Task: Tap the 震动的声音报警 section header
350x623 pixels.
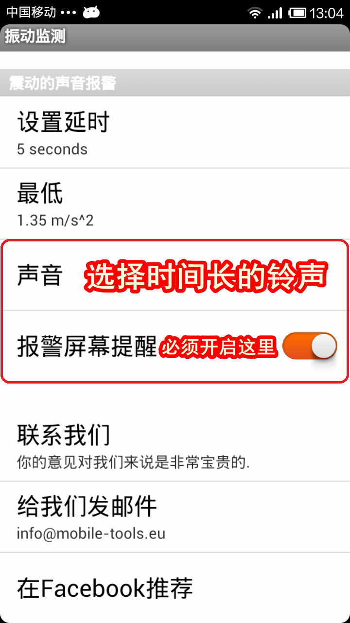Action: click(175, 83)
